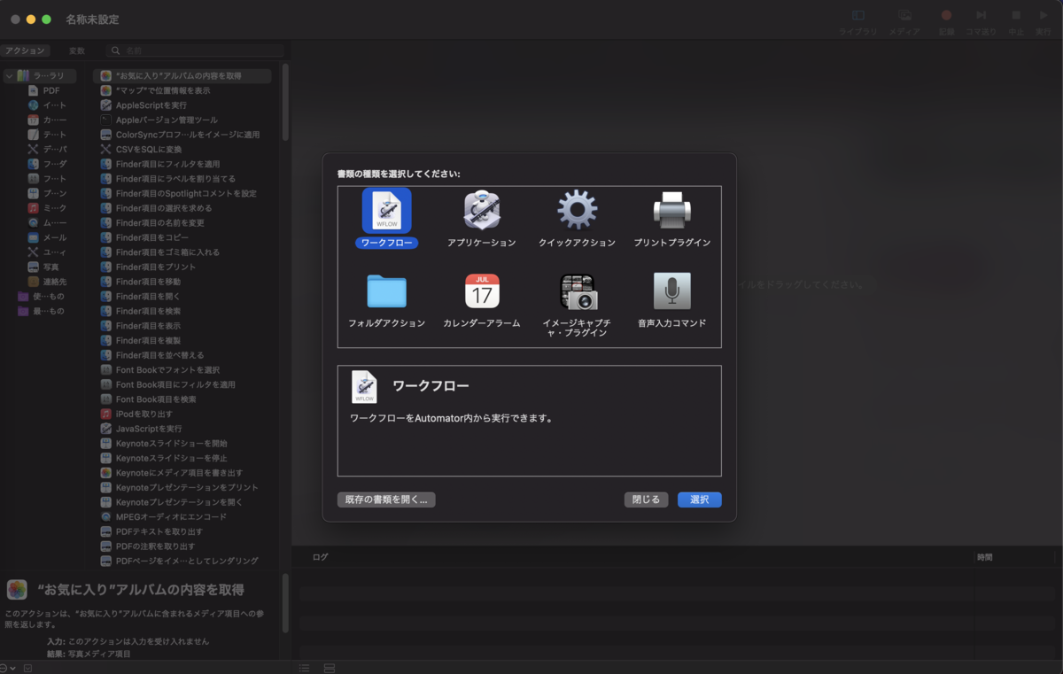The width and height of the screenshot is (1063, 674).
Task: Select the アプリケーション document type icon
Action: click(482, 211)
